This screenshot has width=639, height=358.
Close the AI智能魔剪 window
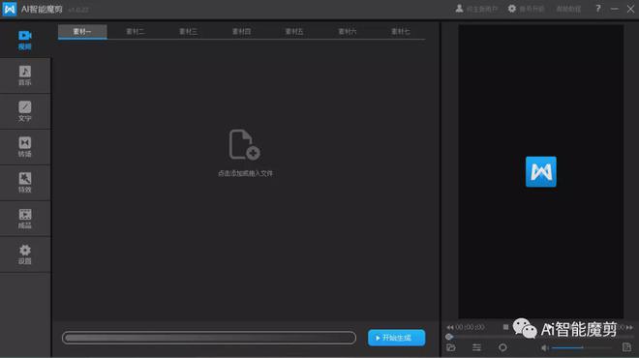coord(630,9)
